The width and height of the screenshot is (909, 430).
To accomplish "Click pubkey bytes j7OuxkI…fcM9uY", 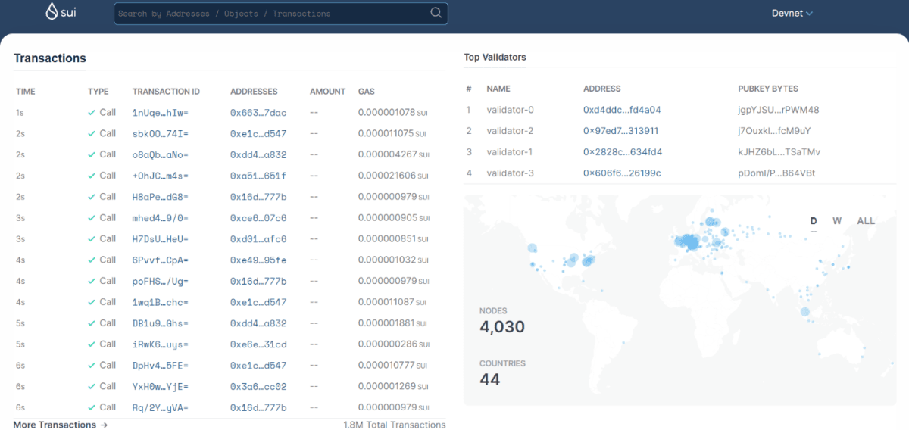I will 774,131.
